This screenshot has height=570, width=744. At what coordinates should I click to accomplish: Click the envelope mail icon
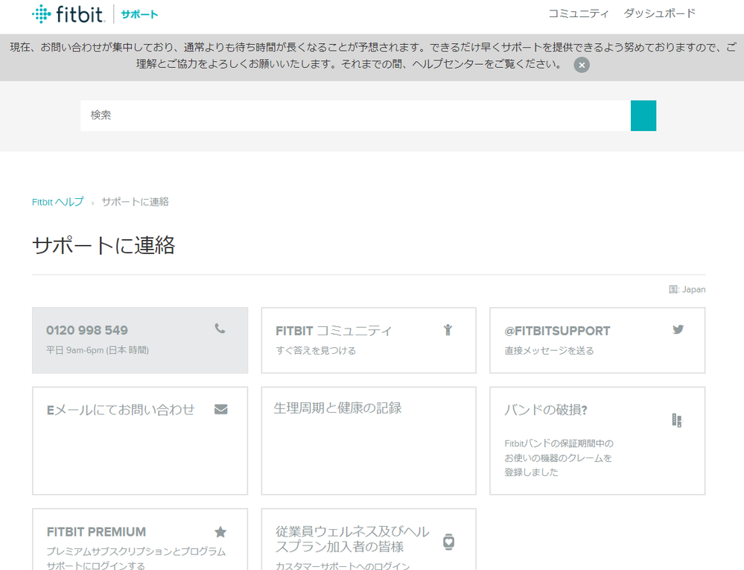pyautogui.click(x=221, y=409)
